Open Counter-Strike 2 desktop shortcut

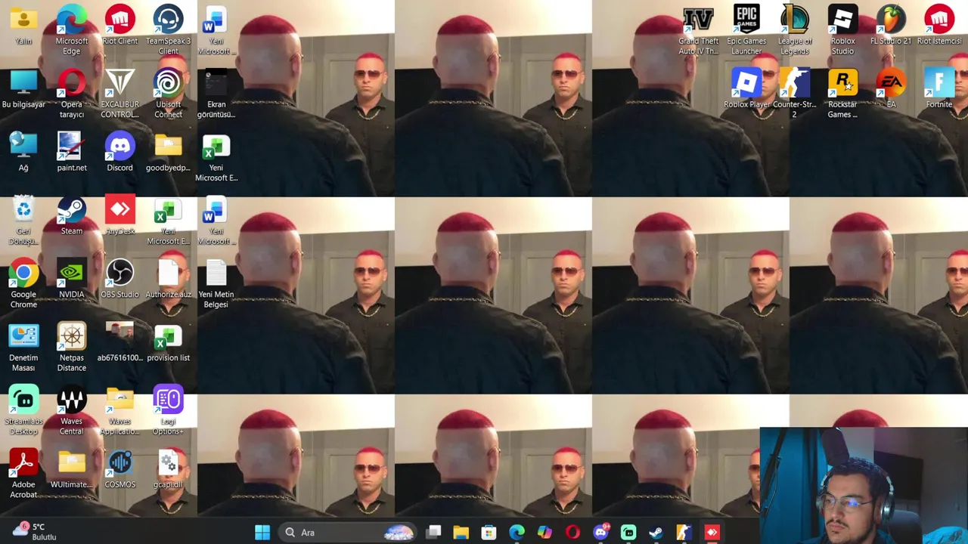795,93
